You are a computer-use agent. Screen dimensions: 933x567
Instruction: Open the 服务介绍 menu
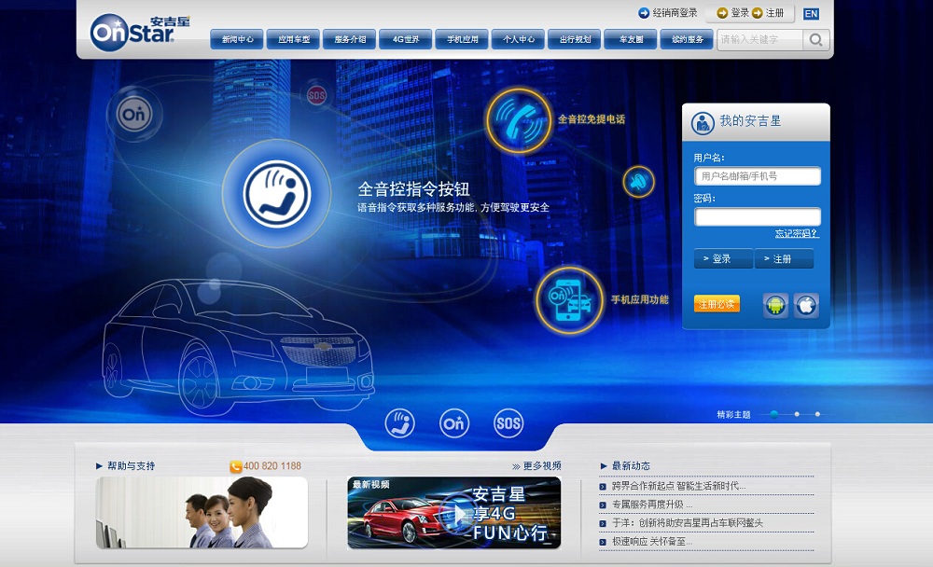pyautogui.click(x=349, y=39)
